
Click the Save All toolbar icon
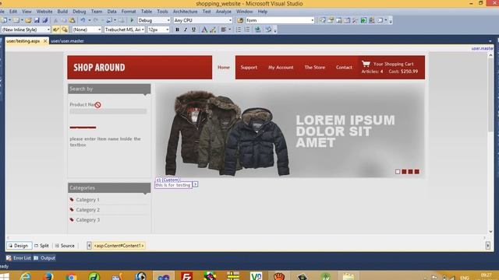coord(45,20)
